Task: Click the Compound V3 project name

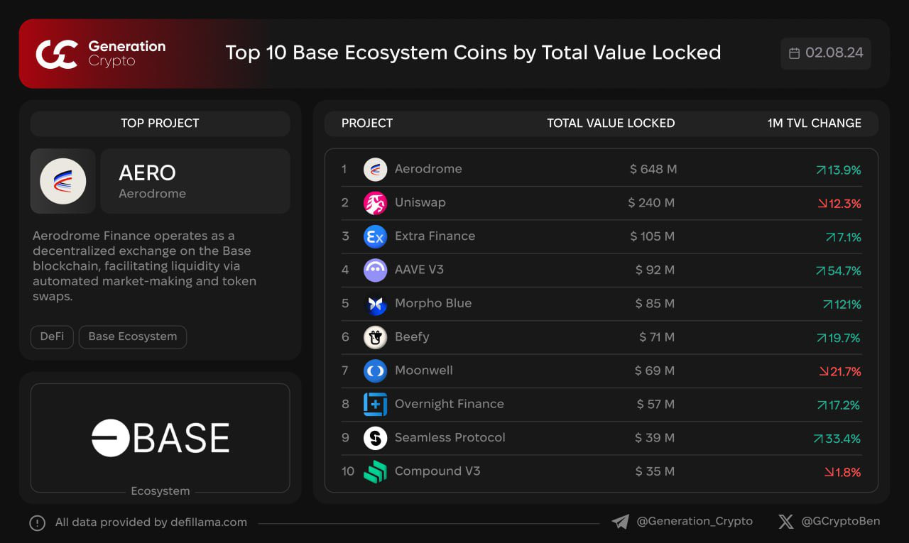Action: pos(437,471)
